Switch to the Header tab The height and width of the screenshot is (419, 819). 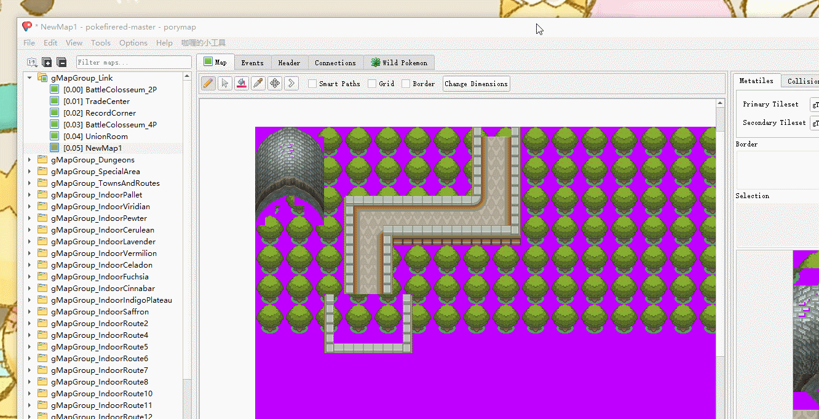[x=289, y=63]
